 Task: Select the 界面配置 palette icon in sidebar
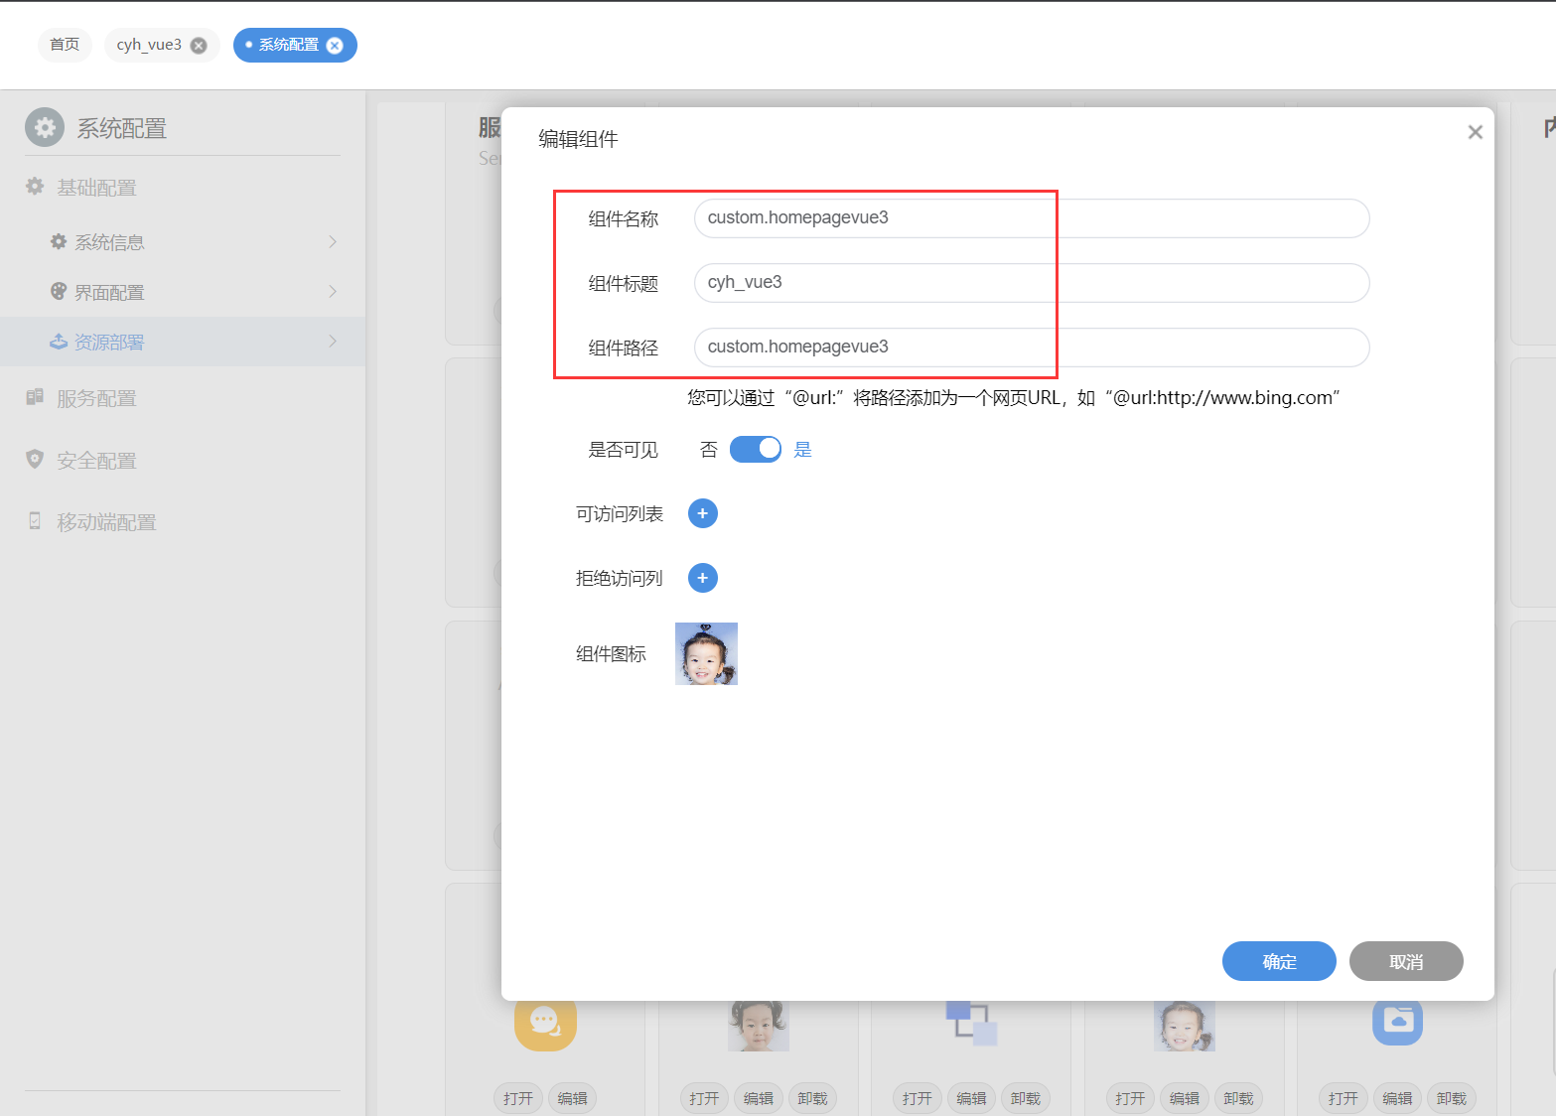[x=60, y=292]
